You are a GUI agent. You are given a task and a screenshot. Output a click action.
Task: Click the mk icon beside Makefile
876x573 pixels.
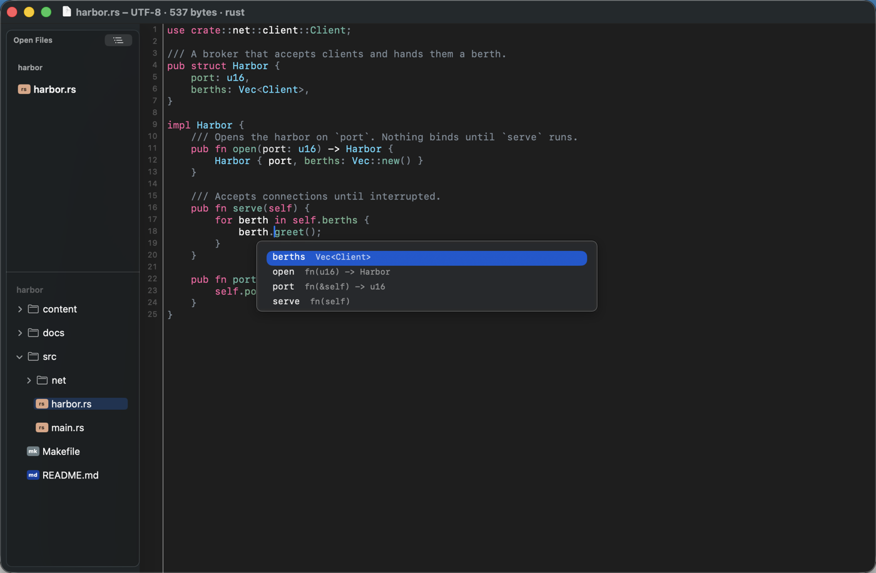[33, 452]
